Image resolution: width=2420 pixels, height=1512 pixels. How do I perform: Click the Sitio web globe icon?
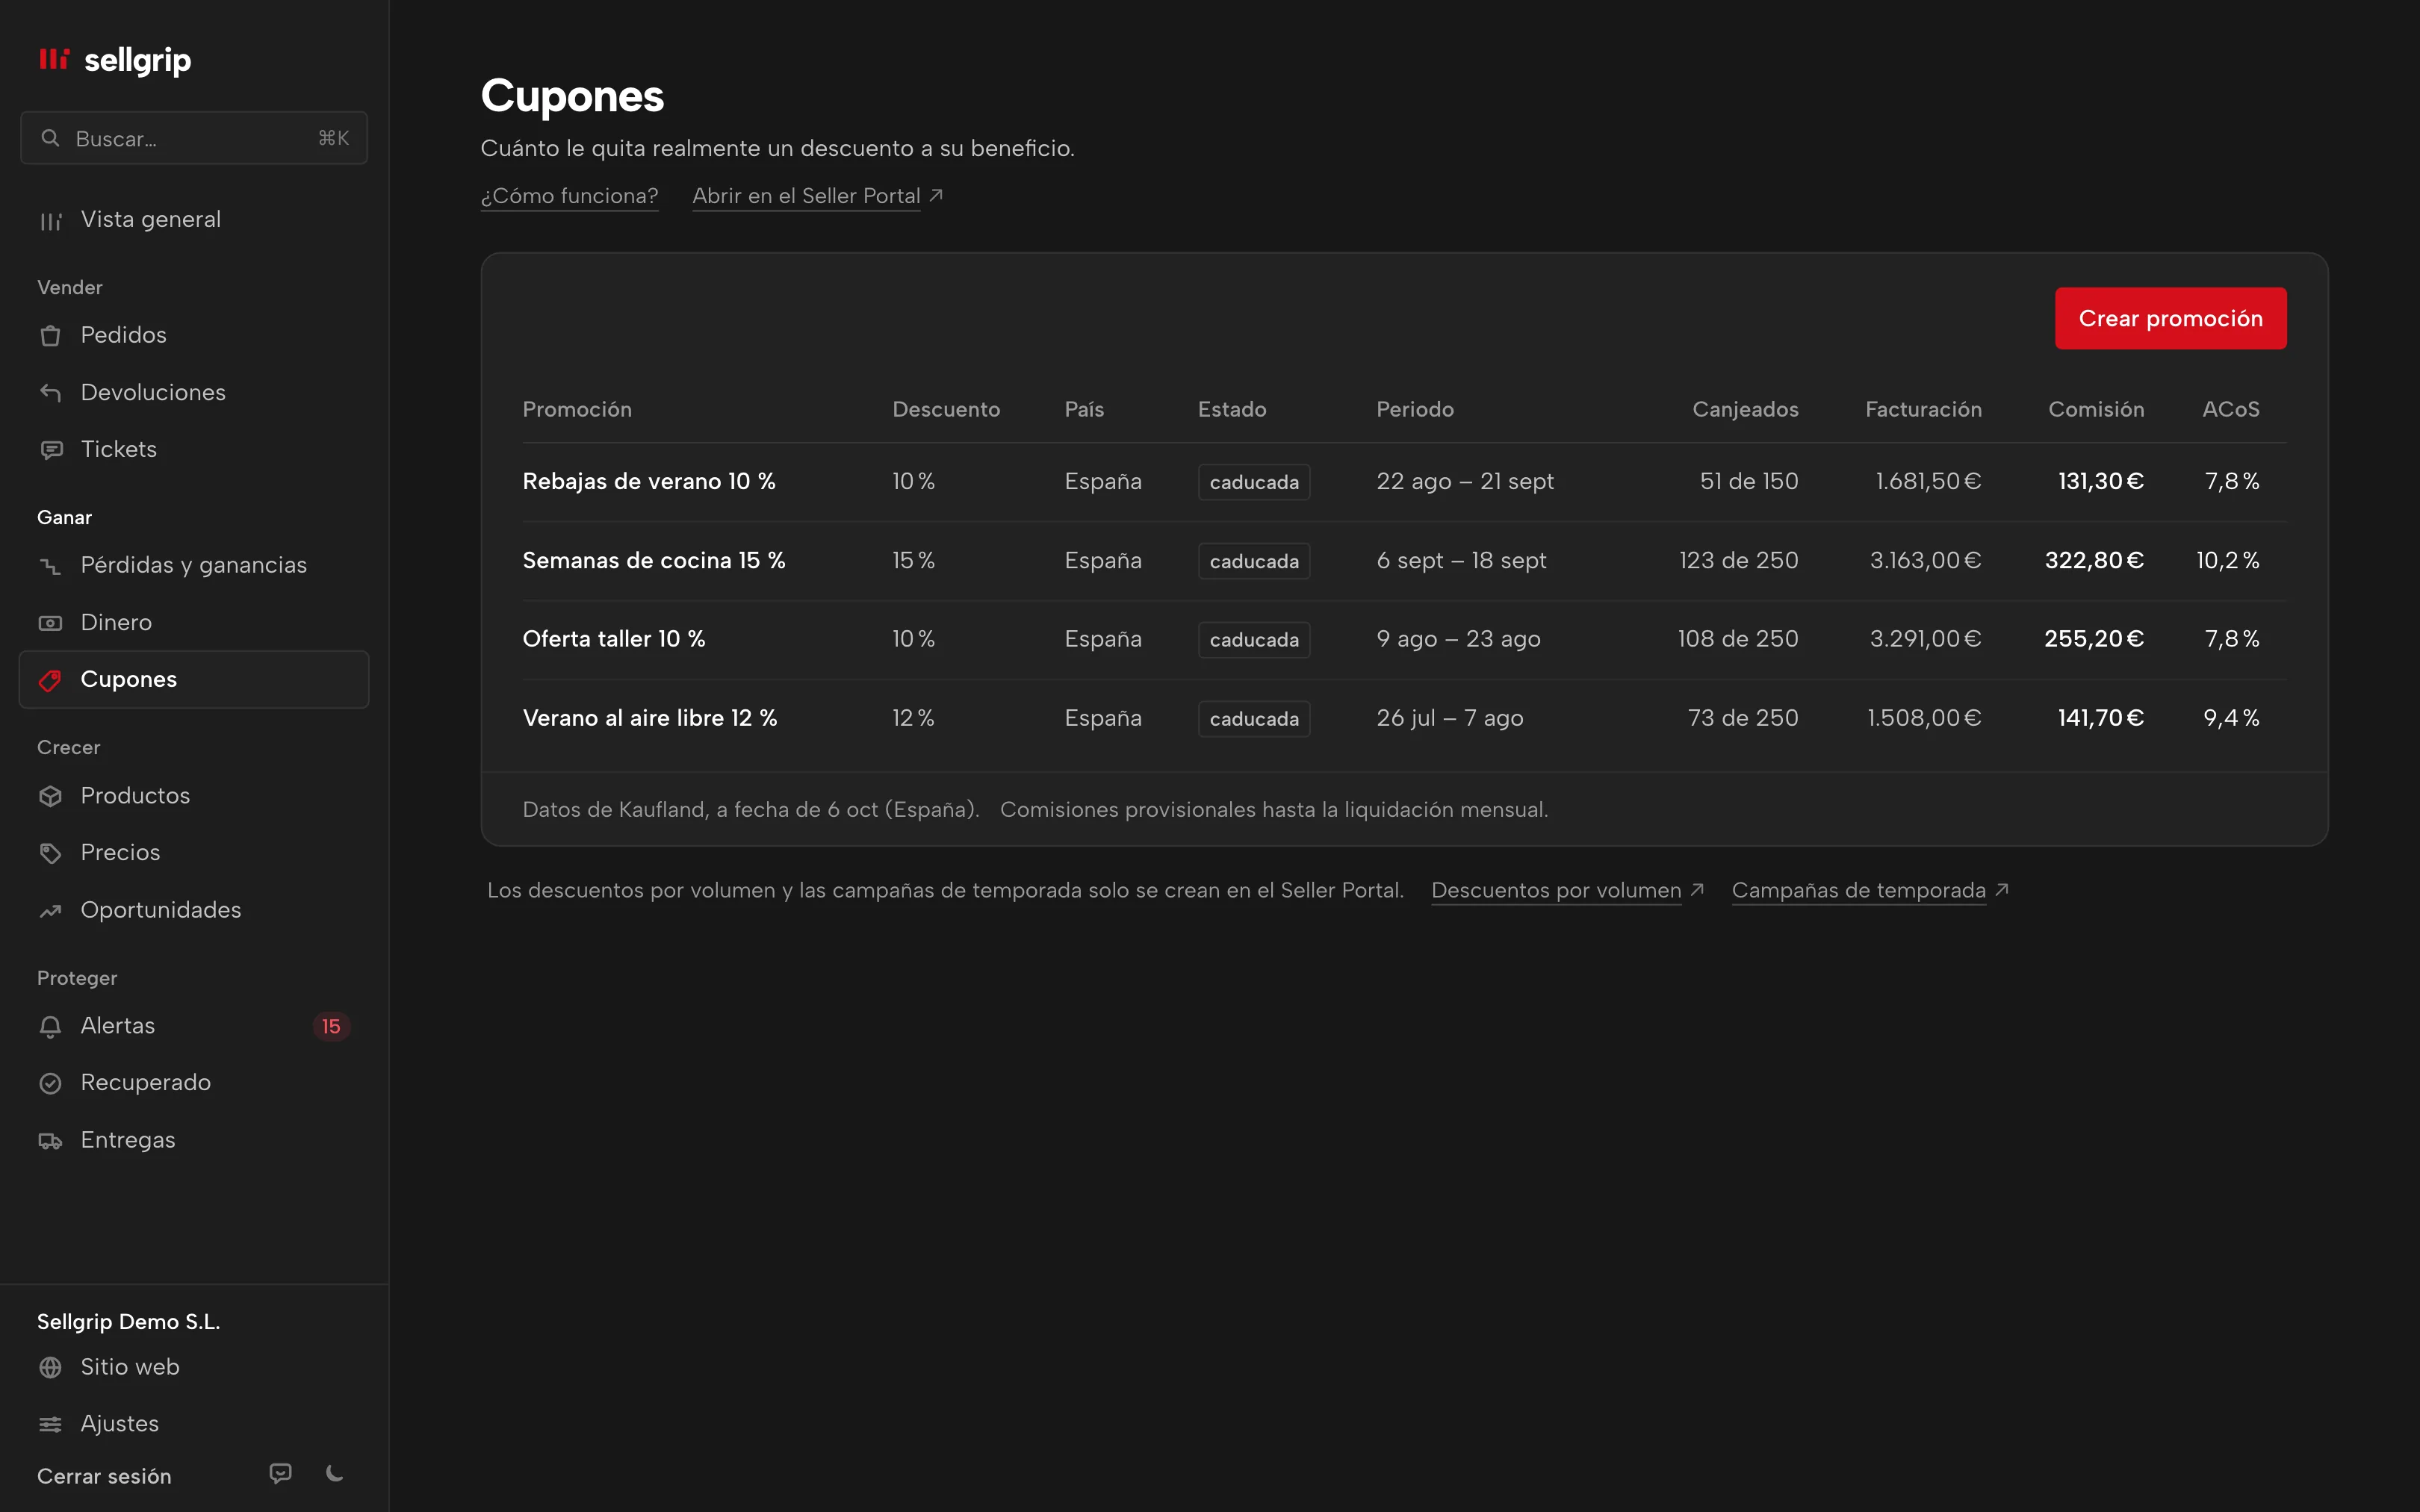pos(50,1367)
